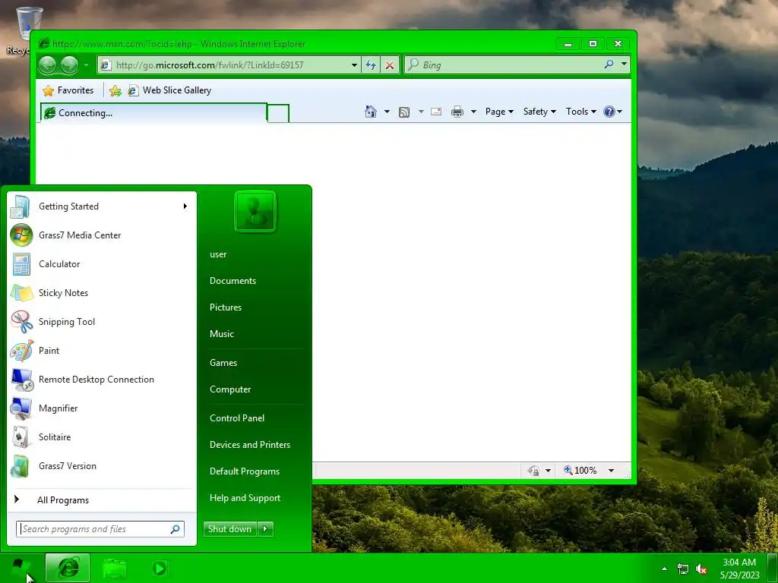Click Internet Explorer taskbar icon

click(x=68, y=568)
